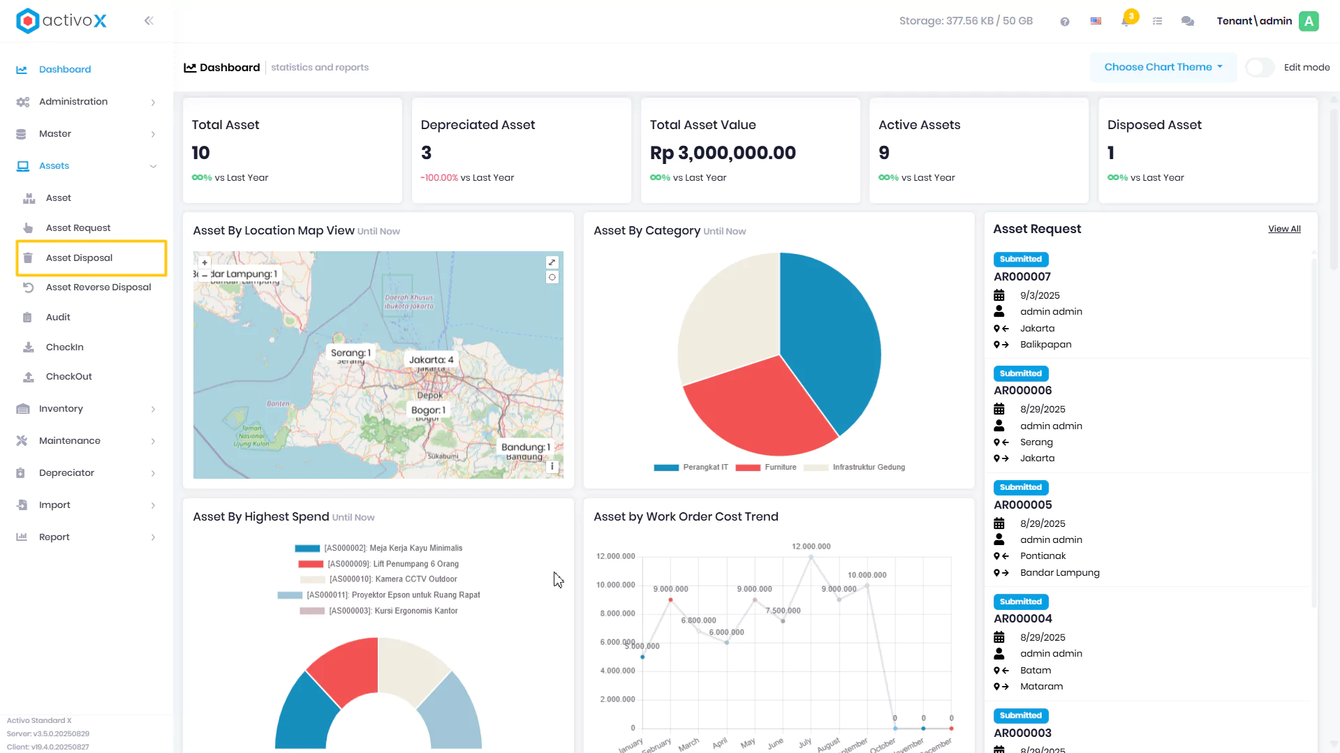Image resolution: width=1340 pixels, height=753 pixels.
Task: Expand the Master menu chevron
Action: point(153,135)
